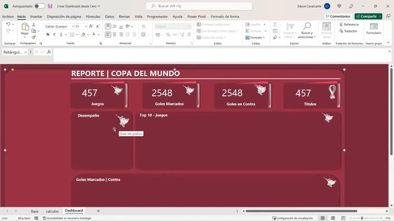Toggle Underline S formatting
The width and height of the screenshot is (394, 221).
(x=61, y=34)
